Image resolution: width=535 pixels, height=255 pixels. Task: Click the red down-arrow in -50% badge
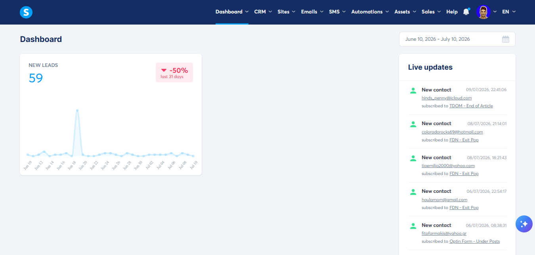(164, 70)
